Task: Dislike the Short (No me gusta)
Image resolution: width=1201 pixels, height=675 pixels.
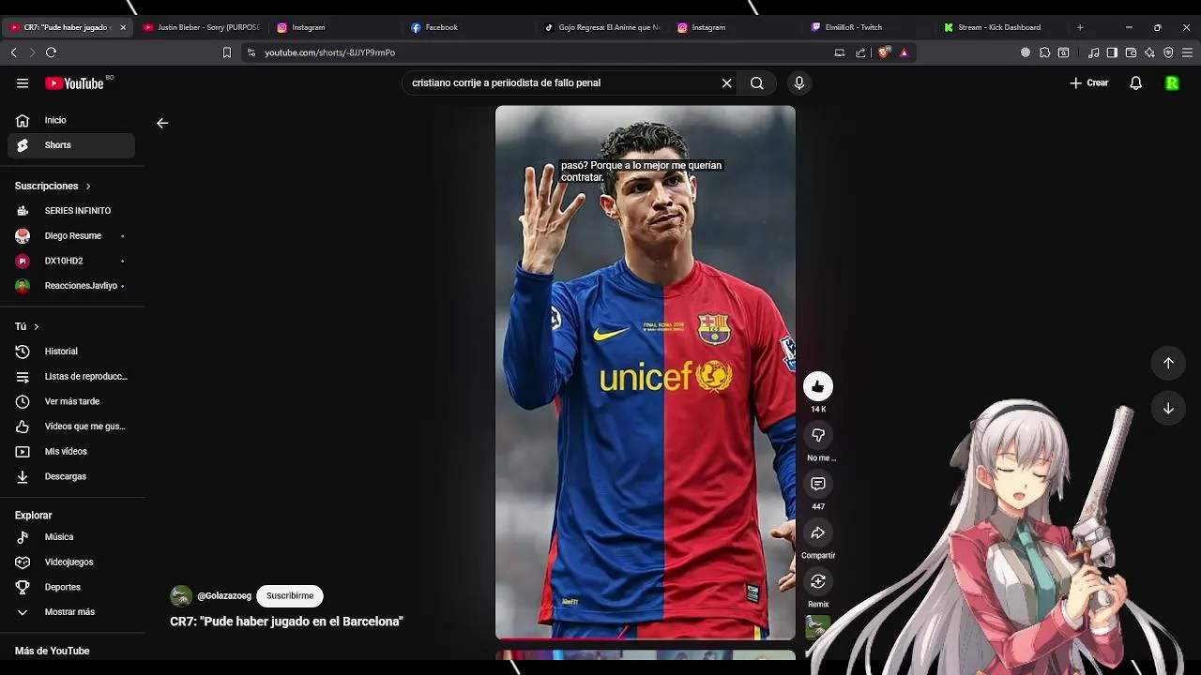Action: [818, 435]
